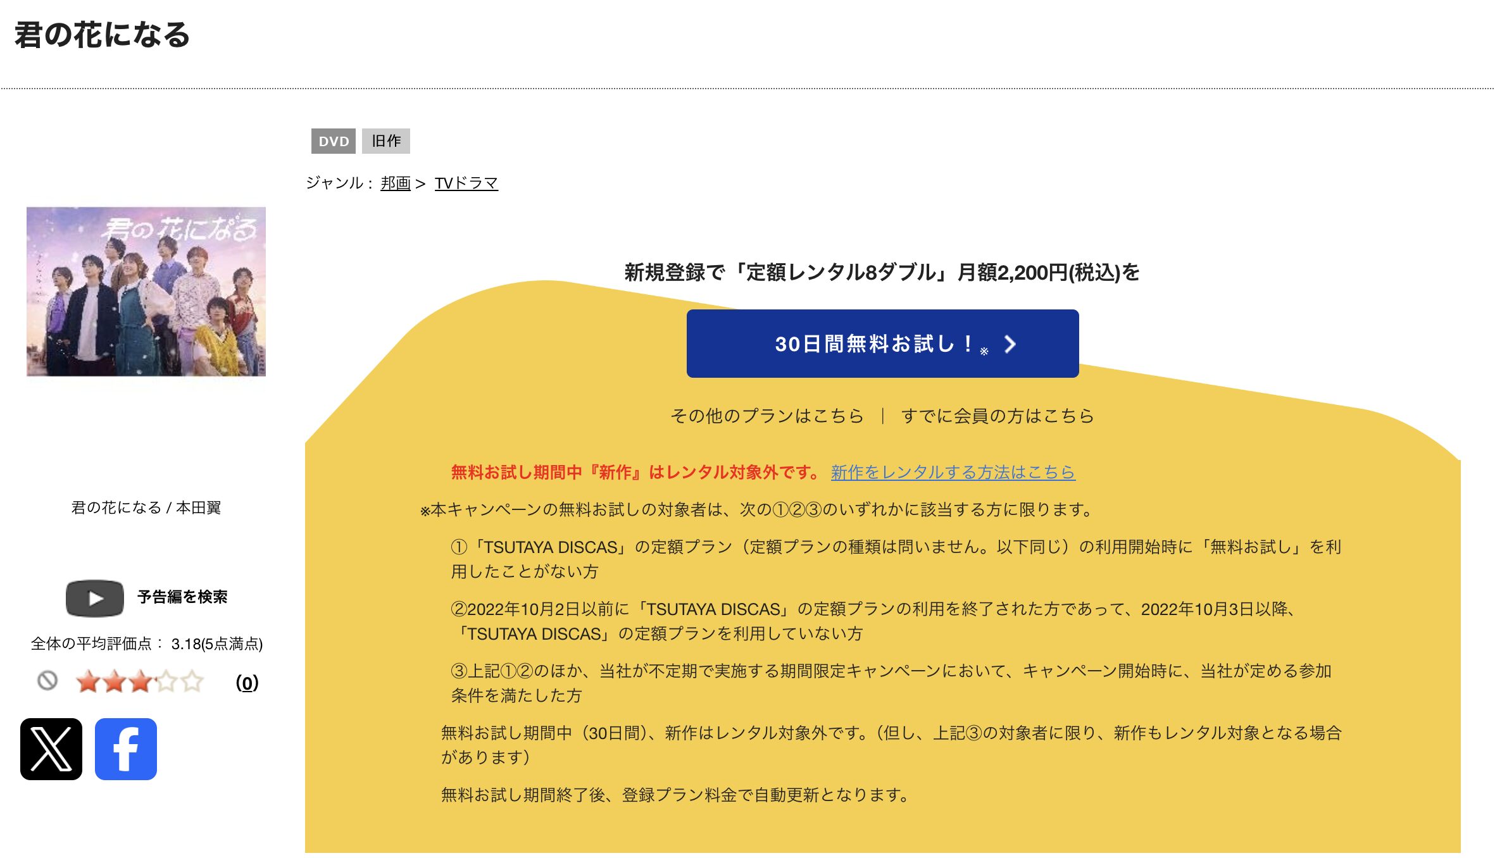
Task: Rate three stars
Action: 140,681
